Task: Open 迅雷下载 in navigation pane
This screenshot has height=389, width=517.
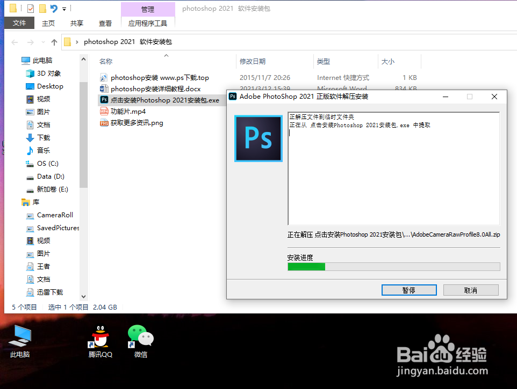Action: pyautogui.click(x=50, y=292)
